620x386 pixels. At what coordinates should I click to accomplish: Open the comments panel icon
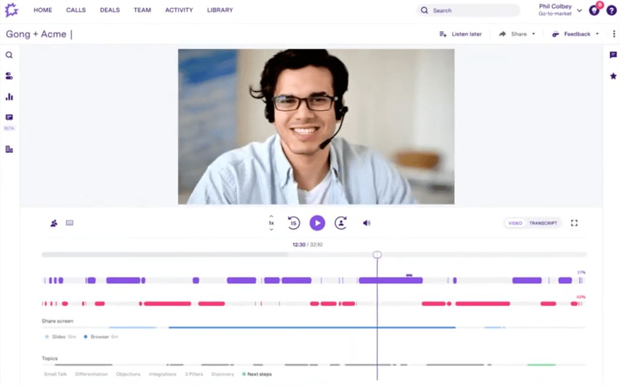click(613, 55)
